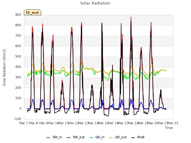Toggle the LW_in legend entry
The image size is (191, 143).
point(97,137)
